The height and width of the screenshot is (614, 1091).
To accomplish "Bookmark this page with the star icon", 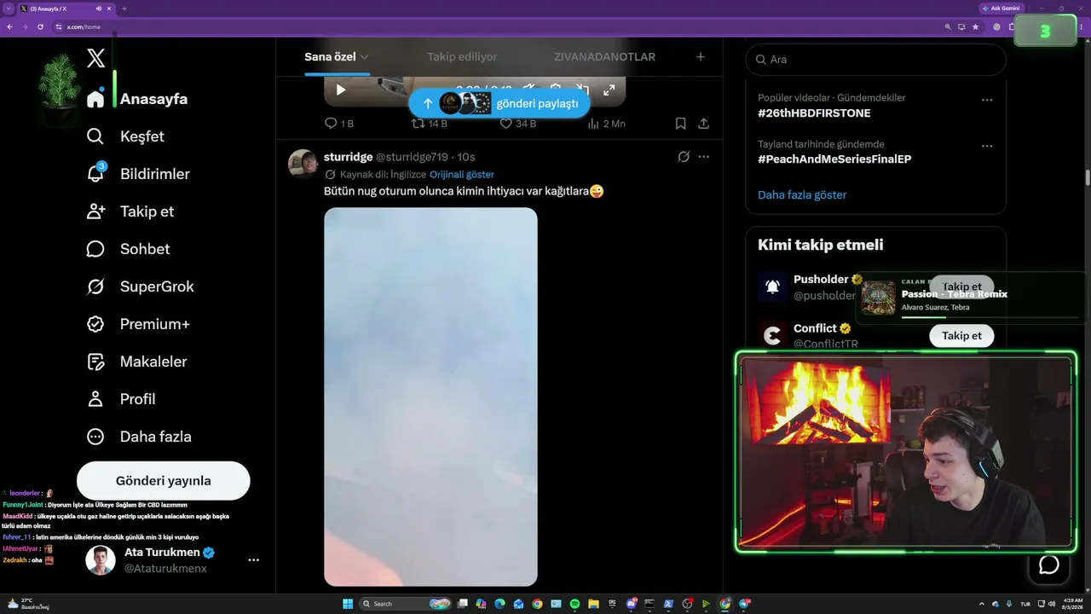I will (x=976, y=26).
